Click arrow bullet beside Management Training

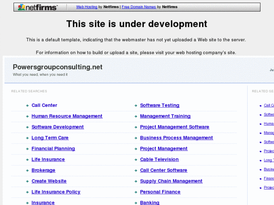136,116
